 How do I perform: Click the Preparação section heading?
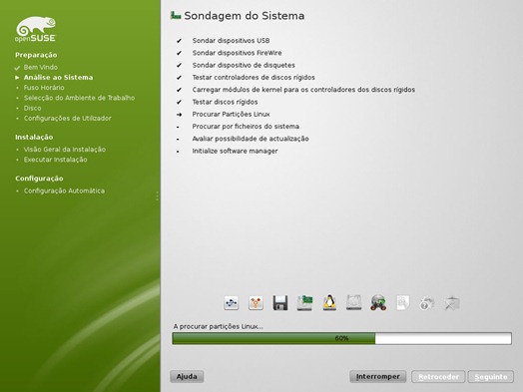pos(36,55)
